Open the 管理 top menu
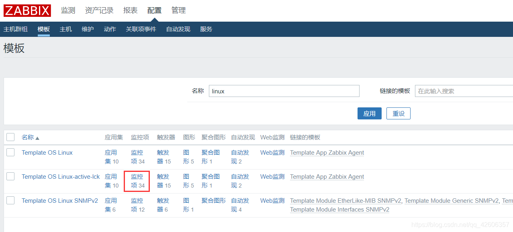Screen dimensions: 513x232 click(x=179, y=10)
